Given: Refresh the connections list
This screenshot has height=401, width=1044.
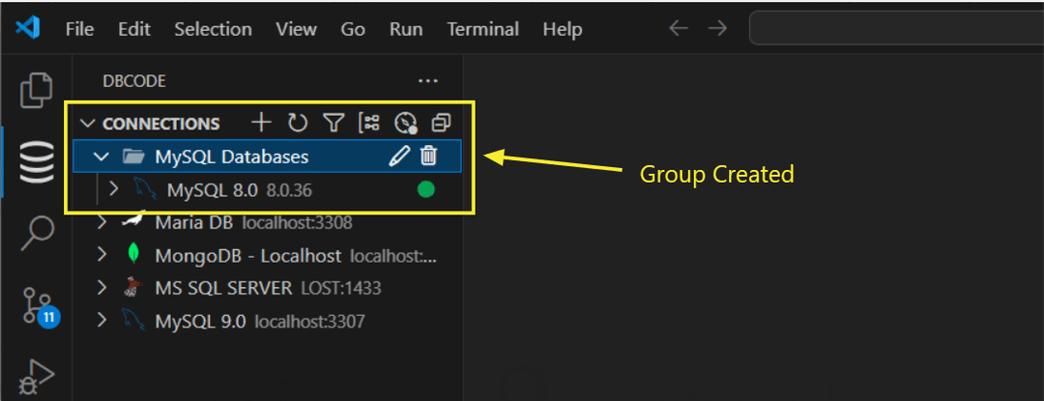Looking at the screenshot, I should (297, 123).
